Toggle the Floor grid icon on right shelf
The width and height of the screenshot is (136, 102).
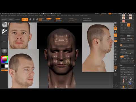point(116,32)
